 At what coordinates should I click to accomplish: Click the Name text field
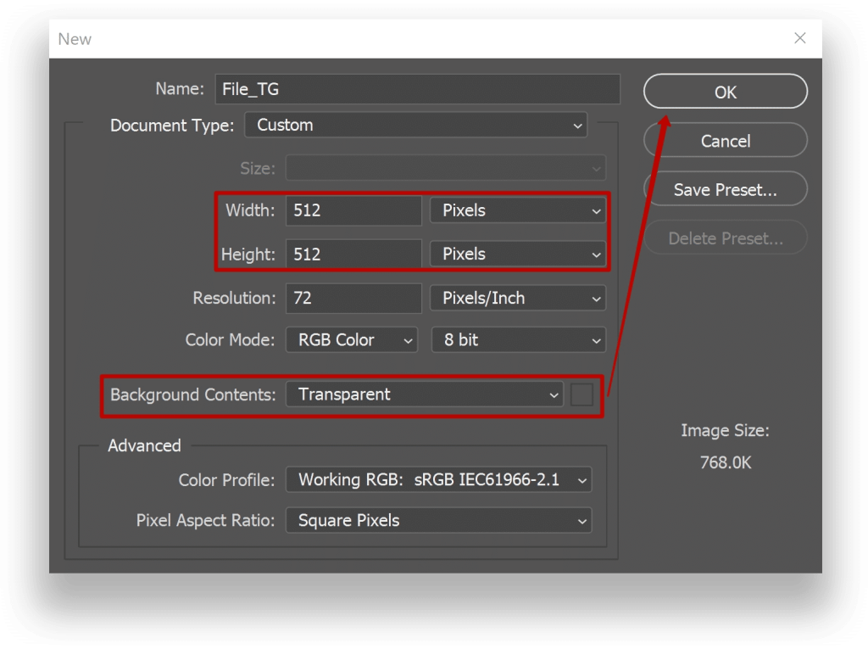click(x=415, y=89)
